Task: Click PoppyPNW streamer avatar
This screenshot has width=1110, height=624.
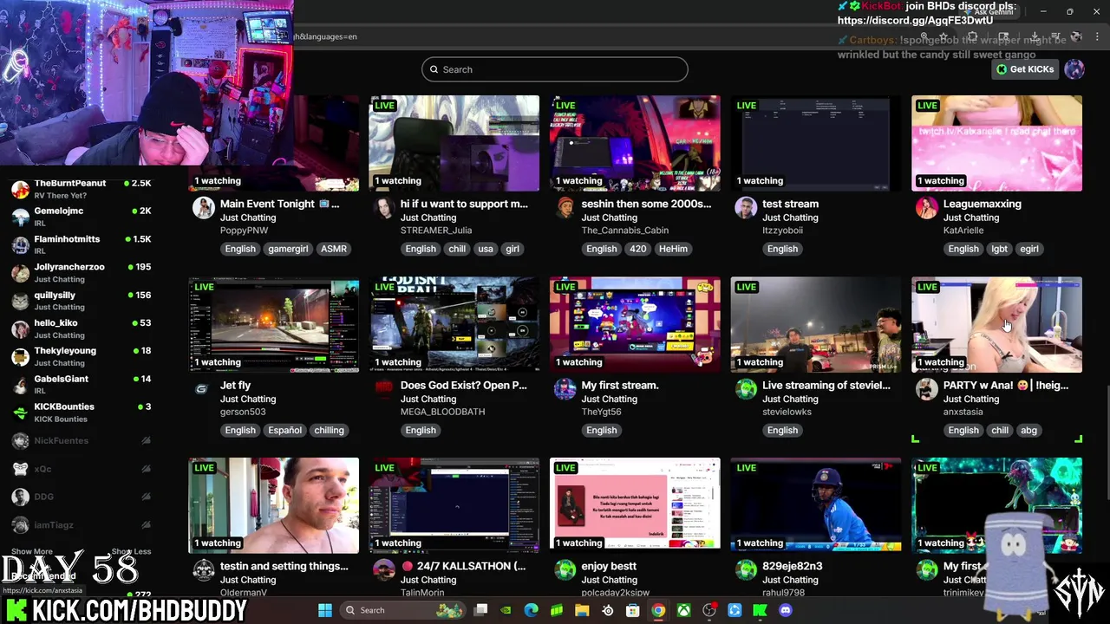Action: click(203, 208)
